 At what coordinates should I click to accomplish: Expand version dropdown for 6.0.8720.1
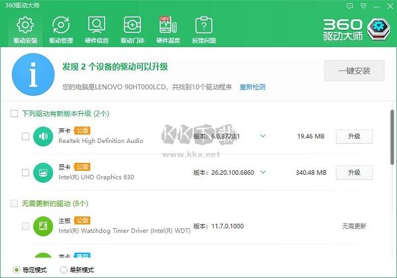pyautogui.click(x=263, y=136)
